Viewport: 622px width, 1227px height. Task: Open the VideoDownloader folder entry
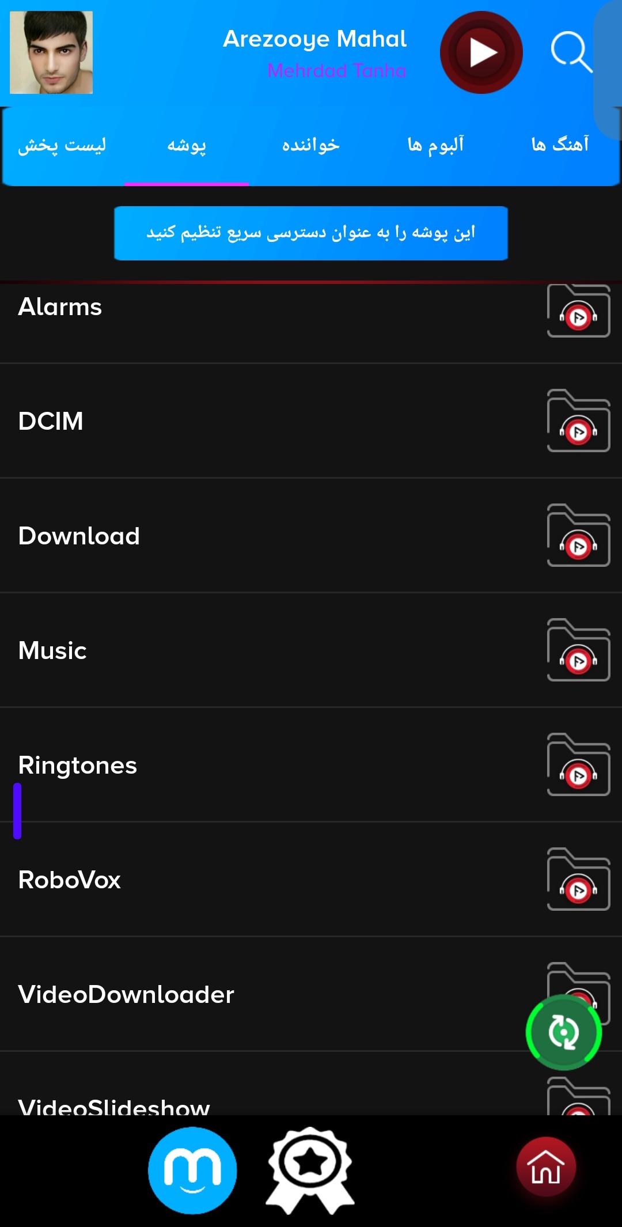[x=311, y=994]
